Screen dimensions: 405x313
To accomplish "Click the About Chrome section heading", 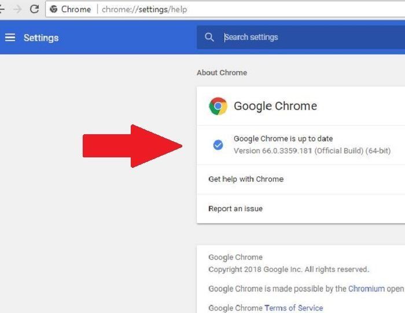I will click(x=222, y=73).
